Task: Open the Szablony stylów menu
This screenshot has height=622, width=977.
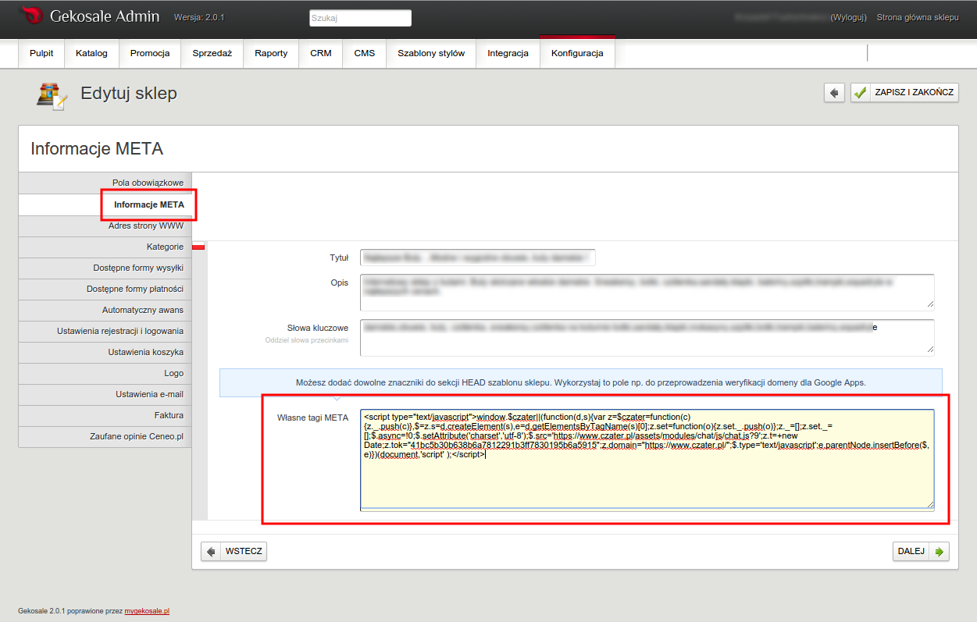Action: [x=431, y=53]
